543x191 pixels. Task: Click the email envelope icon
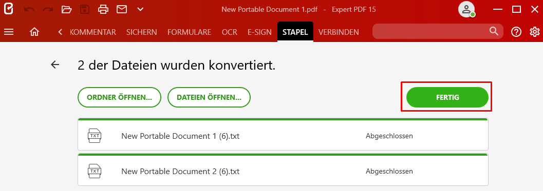tap(122, 9)
